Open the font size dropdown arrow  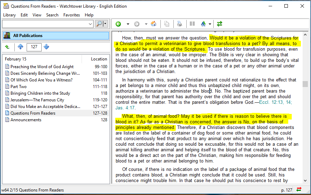tap(210, 24)
